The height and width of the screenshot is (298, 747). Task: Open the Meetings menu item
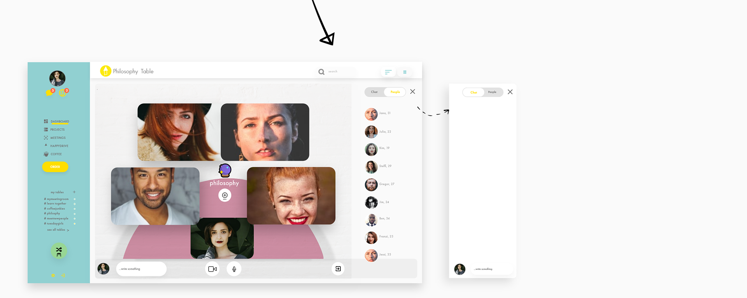pos(58,138)
